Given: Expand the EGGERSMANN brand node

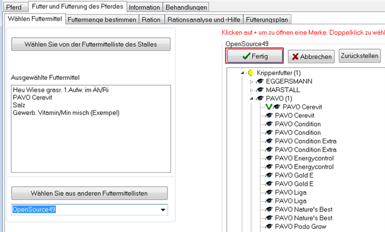Looking at the screenshot, I should click(x=251, y=82).
